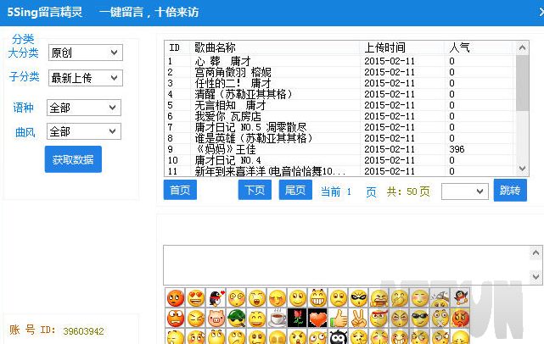Insert the green army helmet emoticon
544x344 pixels.
(x=237, y=318)
